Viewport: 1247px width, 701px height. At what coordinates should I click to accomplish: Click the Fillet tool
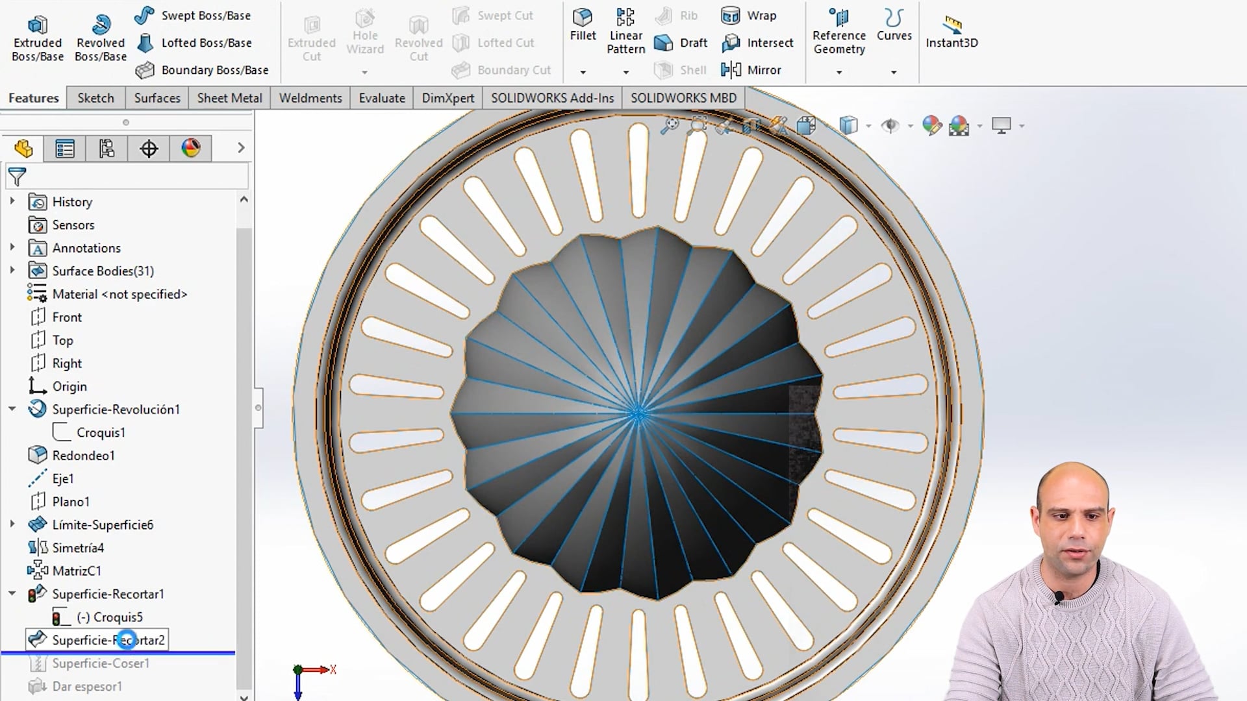coord(583,26)
